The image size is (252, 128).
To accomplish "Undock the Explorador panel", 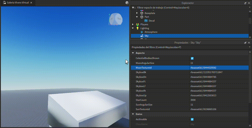I will [245, 3].
